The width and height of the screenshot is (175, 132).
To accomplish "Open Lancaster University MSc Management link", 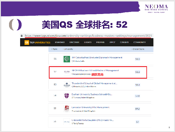I will tap(90, 107).
